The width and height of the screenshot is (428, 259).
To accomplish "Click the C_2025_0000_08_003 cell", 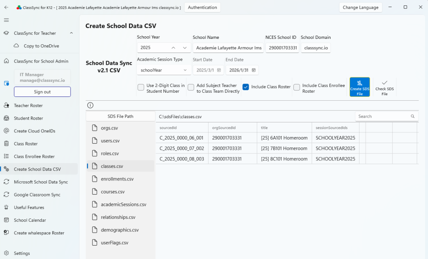I will click(x=182, y=159).
